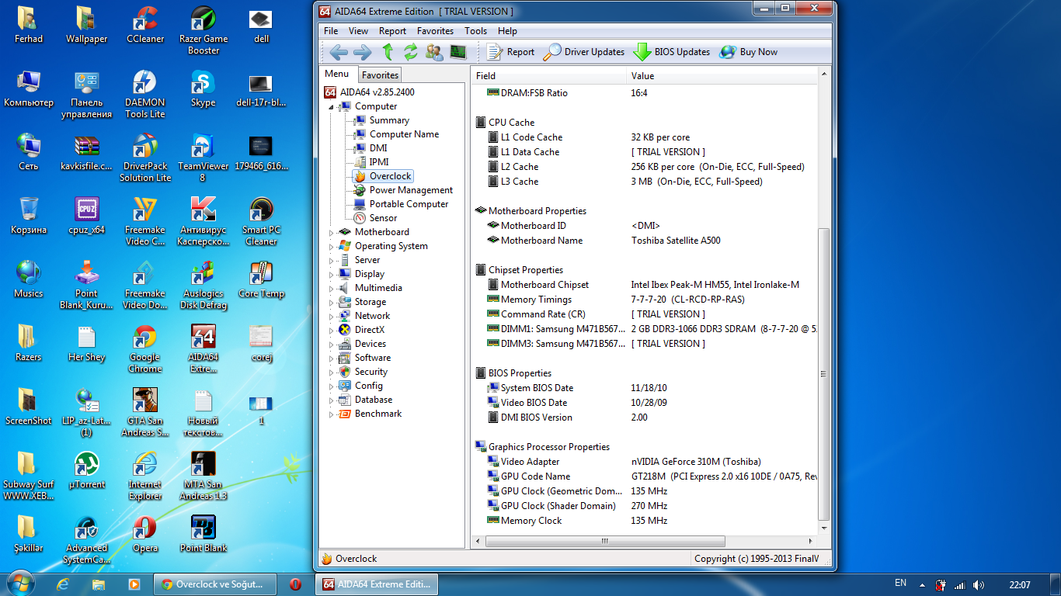Expand the Multimedia tree node
The height and width of the screenshot is (596, 1061).
(x=332, y=288)
